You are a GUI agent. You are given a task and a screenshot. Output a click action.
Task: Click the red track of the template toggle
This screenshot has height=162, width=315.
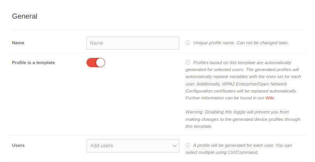[91, 63]
